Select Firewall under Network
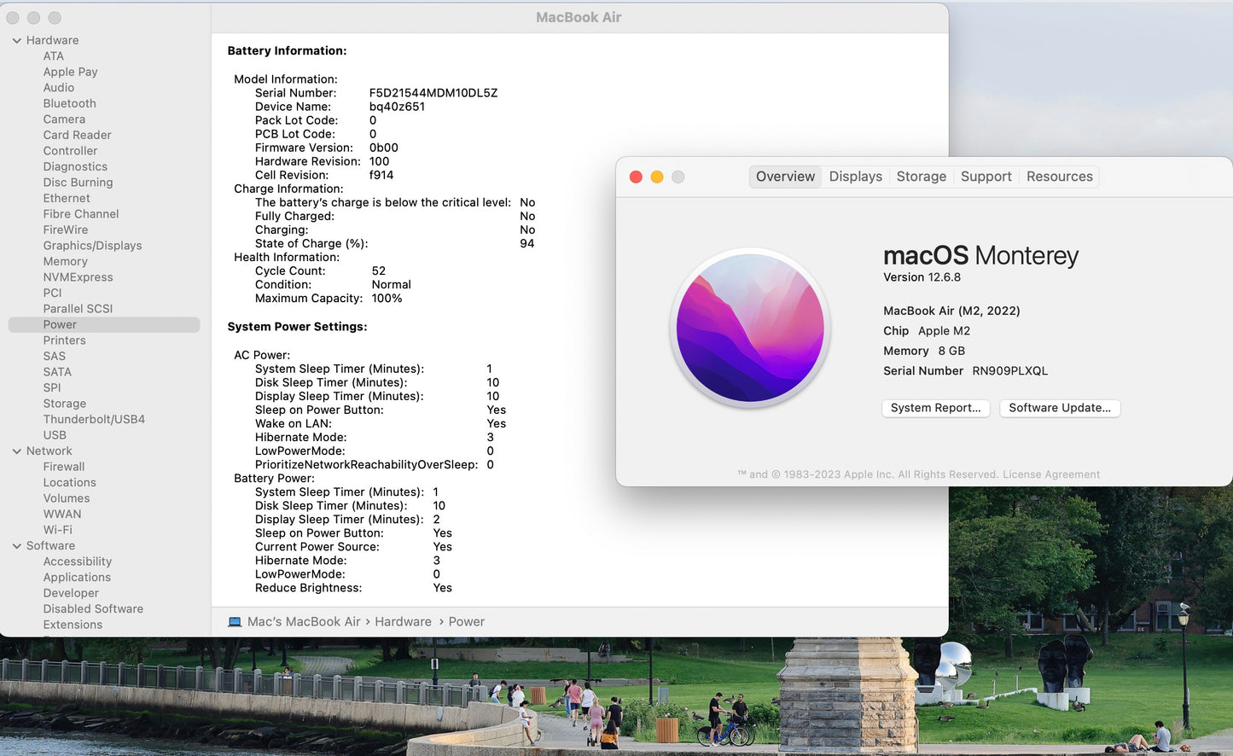This screenshot has height=756, width=1233. point(64,467)
